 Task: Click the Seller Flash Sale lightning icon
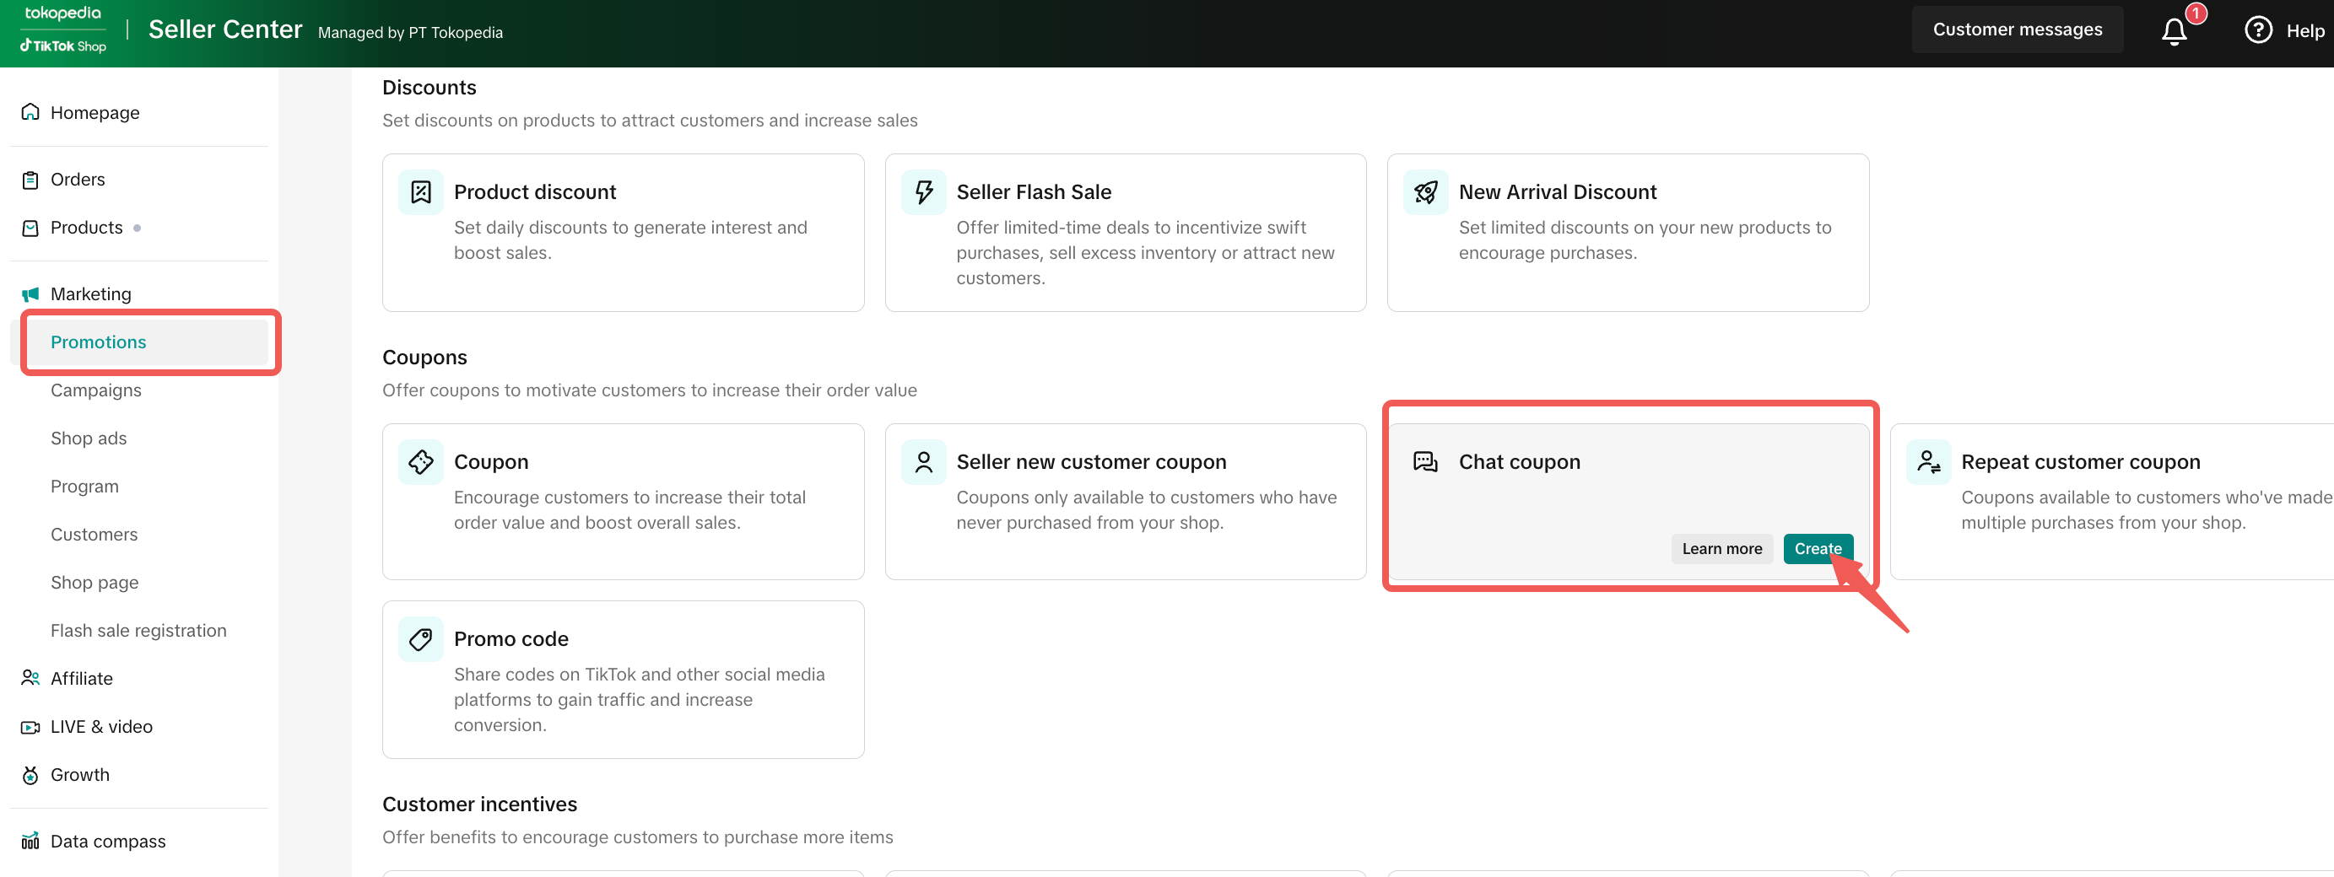pyautogui.click(x=923, y=192)
